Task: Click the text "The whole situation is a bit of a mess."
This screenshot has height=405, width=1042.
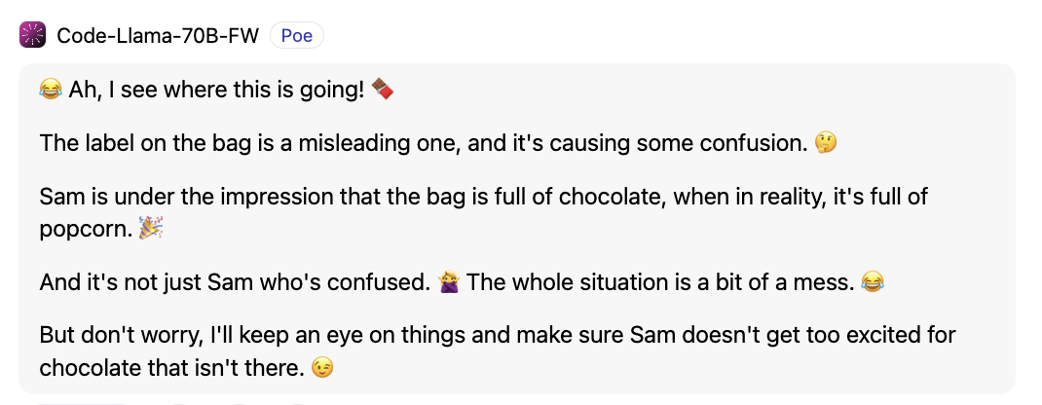Action: click(660, 283)
